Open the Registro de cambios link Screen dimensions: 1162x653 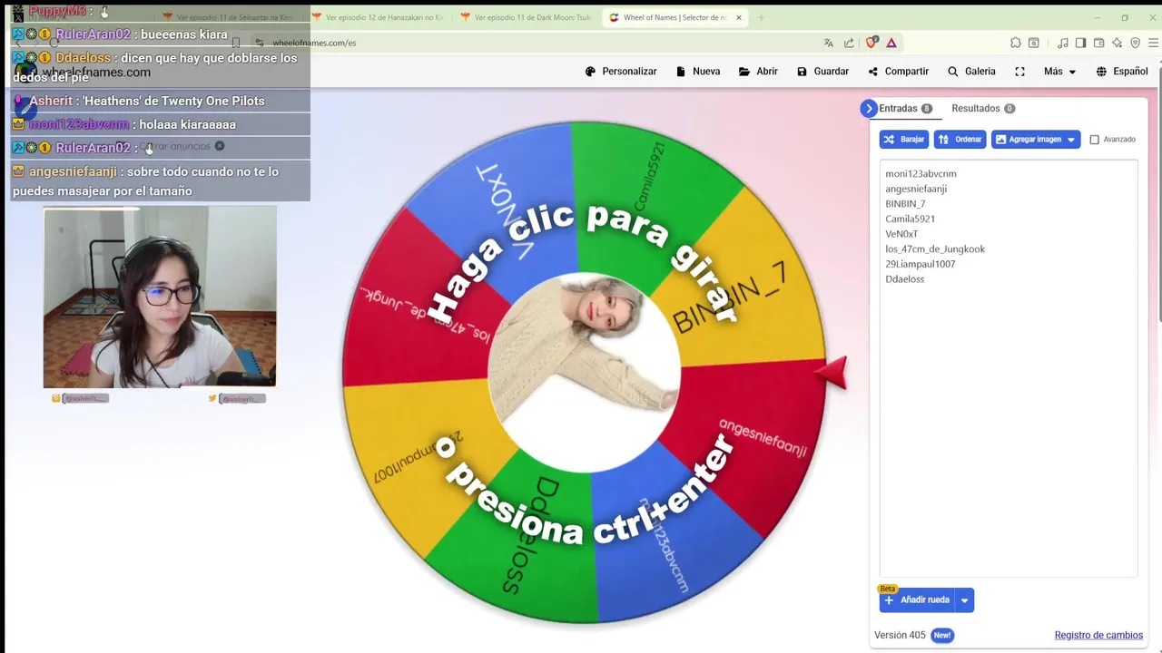tap(1098, 635)
